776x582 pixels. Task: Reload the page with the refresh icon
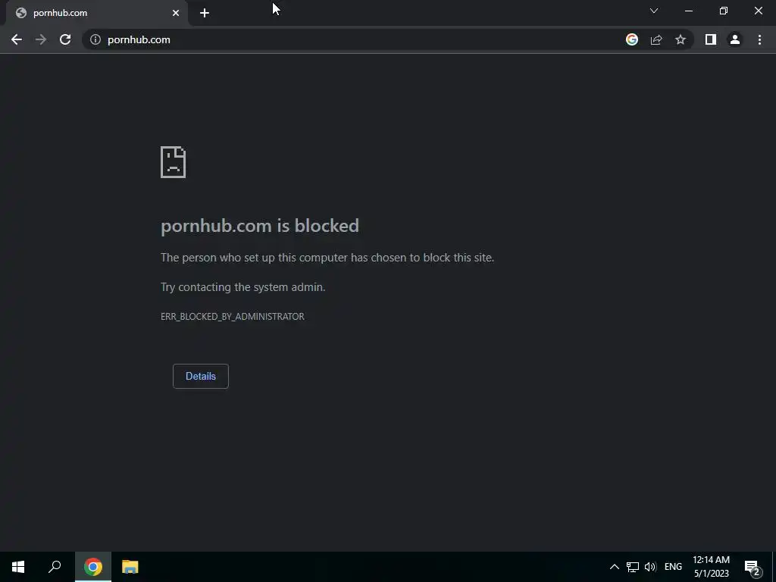click(65, 39)
